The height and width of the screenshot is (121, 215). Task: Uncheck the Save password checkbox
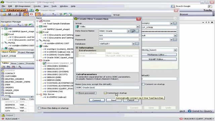pyautogui.click(x=77, y=93)
